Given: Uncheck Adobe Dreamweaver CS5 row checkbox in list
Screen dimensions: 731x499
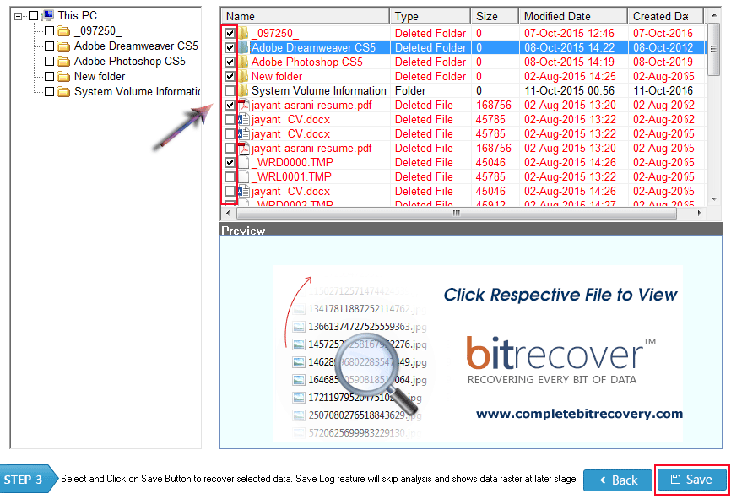Looking at the screenshot, I should coord(230,47).
